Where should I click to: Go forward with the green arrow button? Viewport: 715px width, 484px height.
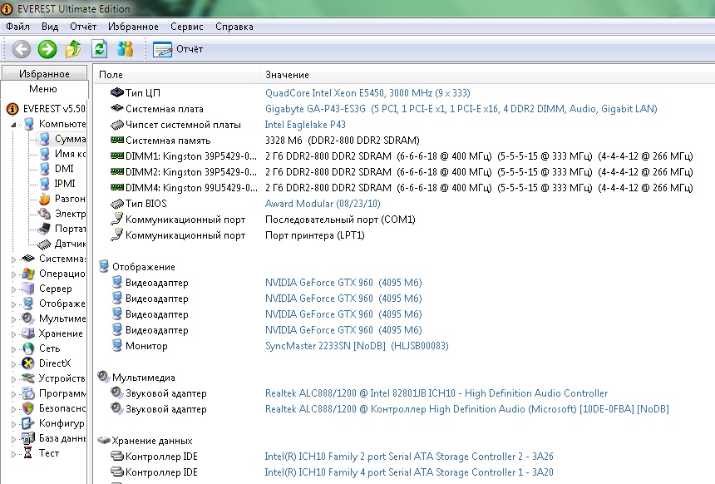[47, 49]
